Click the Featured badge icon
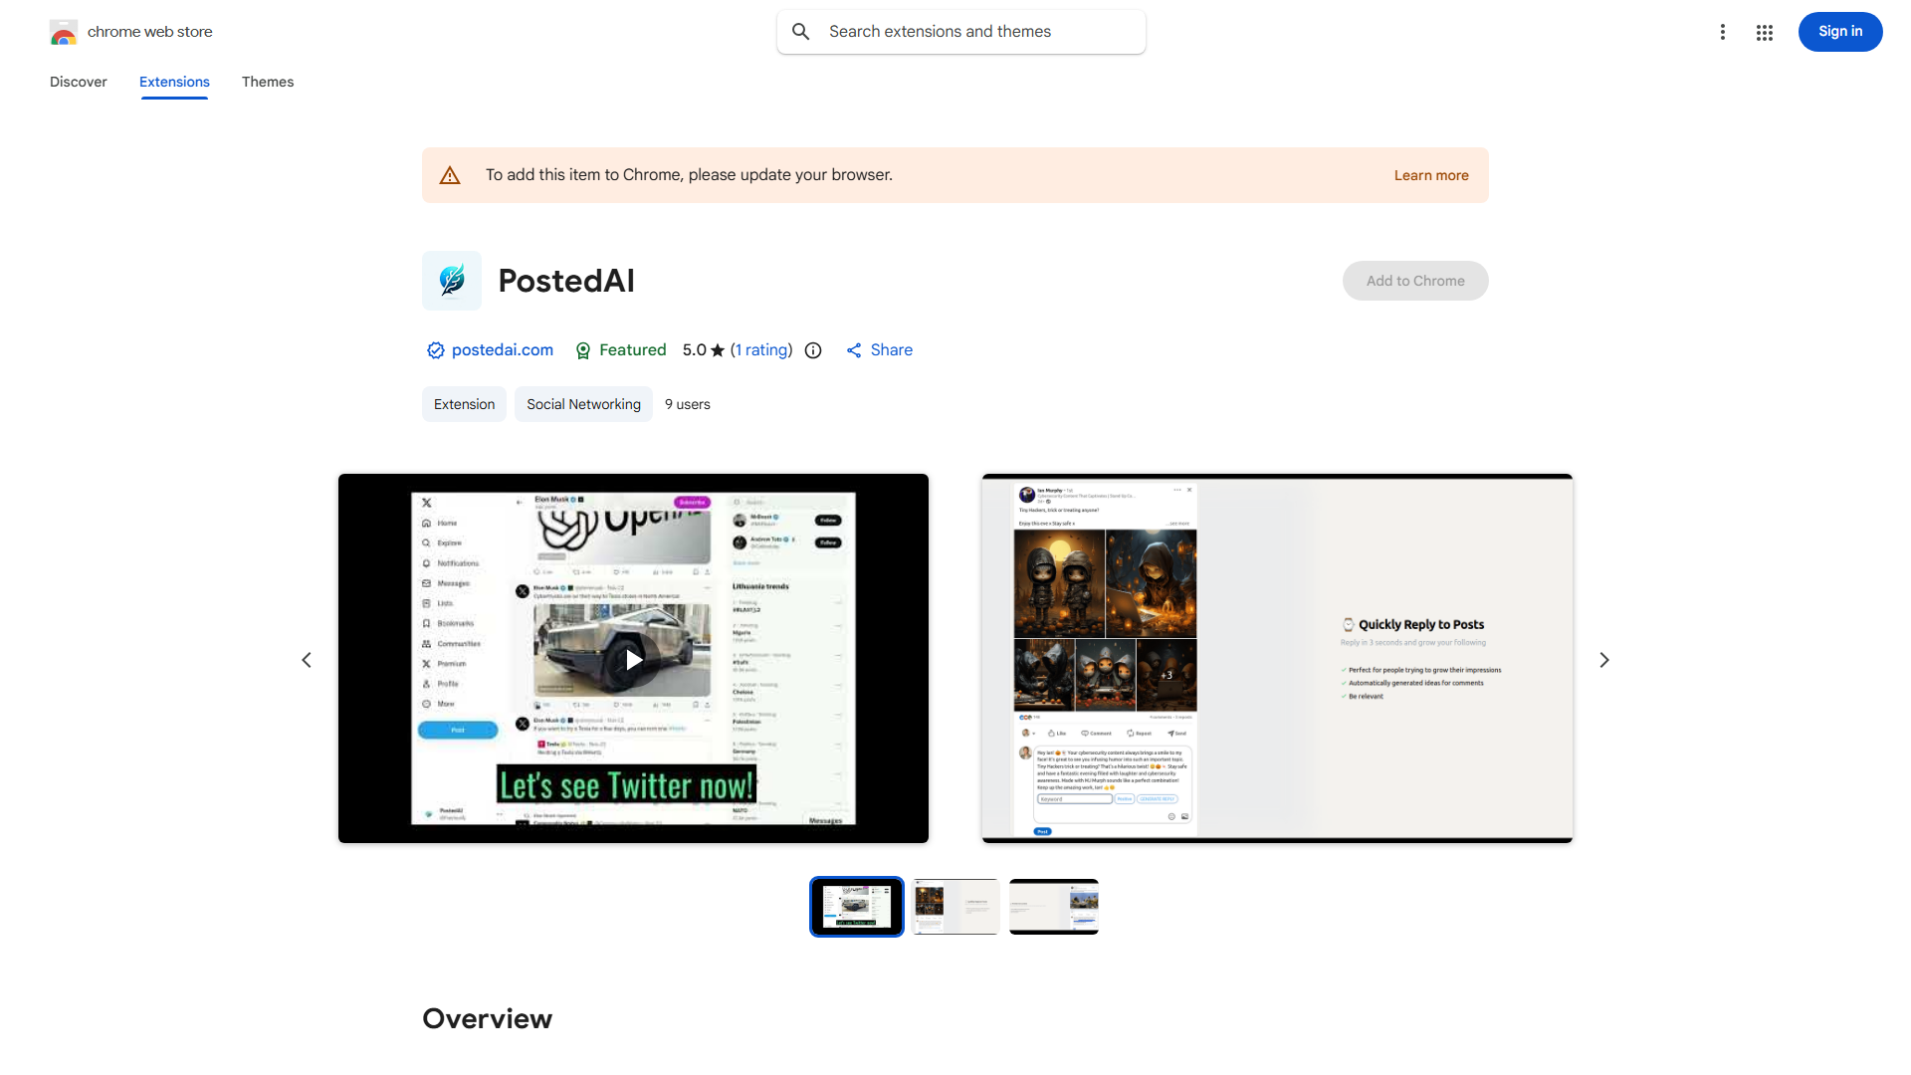Screen dimensions: 1911x1075 [583, 350]
